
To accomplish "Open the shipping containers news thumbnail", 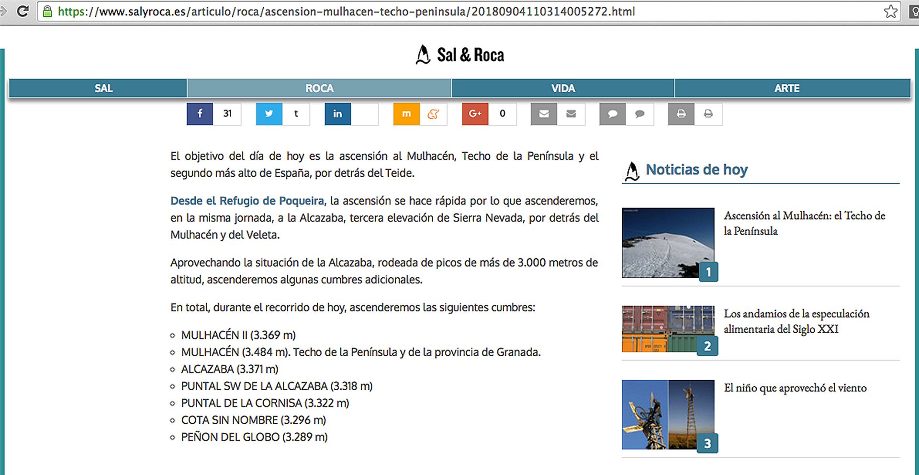I will pyautogui.click(x=668, y=329).
